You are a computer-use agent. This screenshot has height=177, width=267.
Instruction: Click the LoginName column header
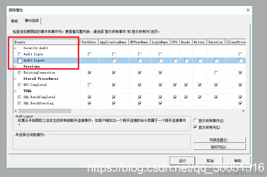160,42
